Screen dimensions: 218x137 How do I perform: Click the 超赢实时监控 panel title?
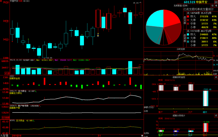click(x=179, y=77)
